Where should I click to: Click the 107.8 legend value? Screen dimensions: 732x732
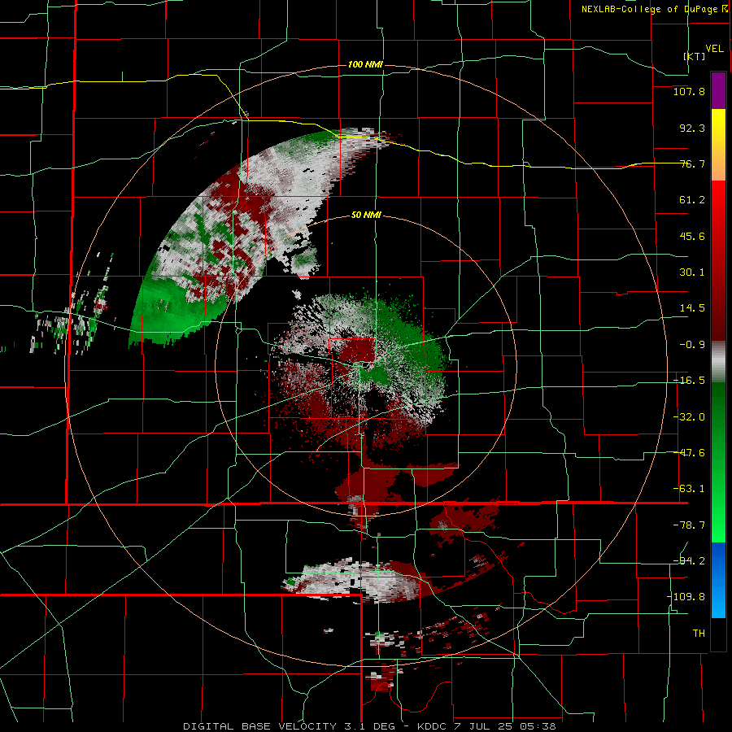689,91
